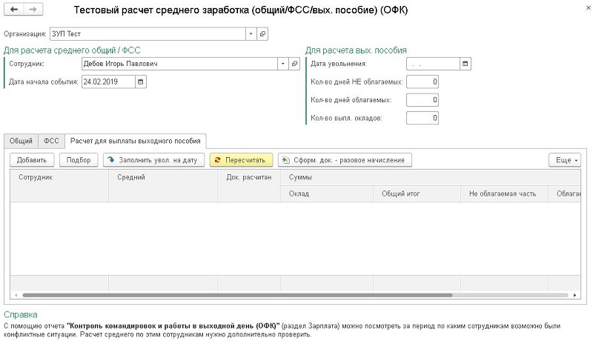Click the Подбор button
This screenshot has width=593, height=341.
79,160
